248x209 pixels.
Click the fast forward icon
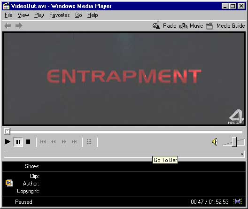coord(64,141)
